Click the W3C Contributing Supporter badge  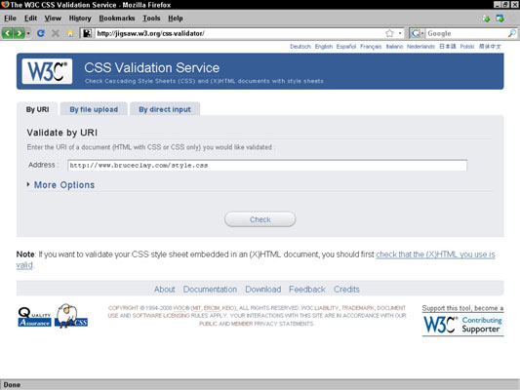[463, 325]
